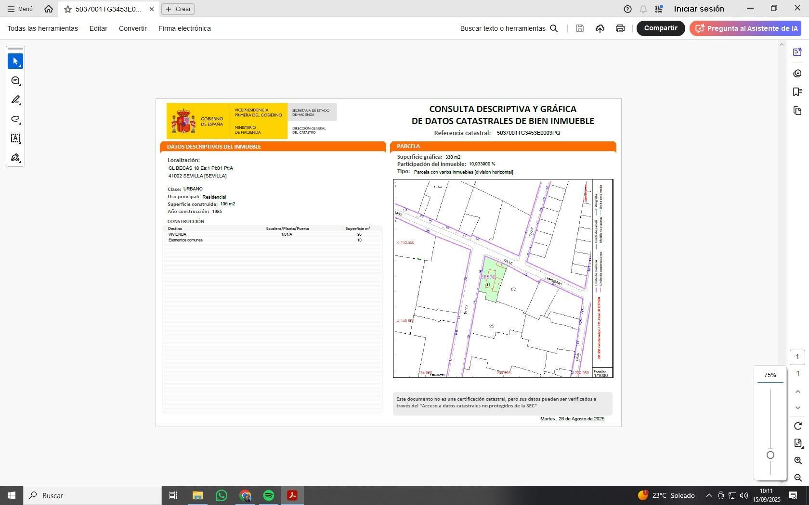Click Pregunta al Asistente de IA
This screenshot has width=809, height=505.
pyautogui.click(x=746, y=28)
